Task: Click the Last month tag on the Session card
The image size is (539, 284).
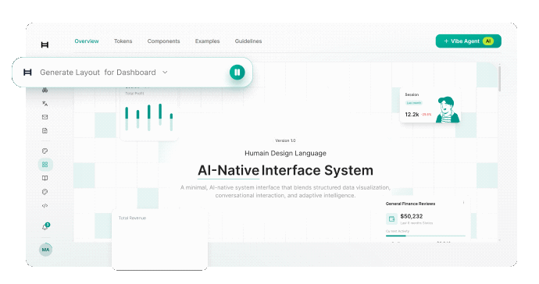Action: [x=414, y=103]
